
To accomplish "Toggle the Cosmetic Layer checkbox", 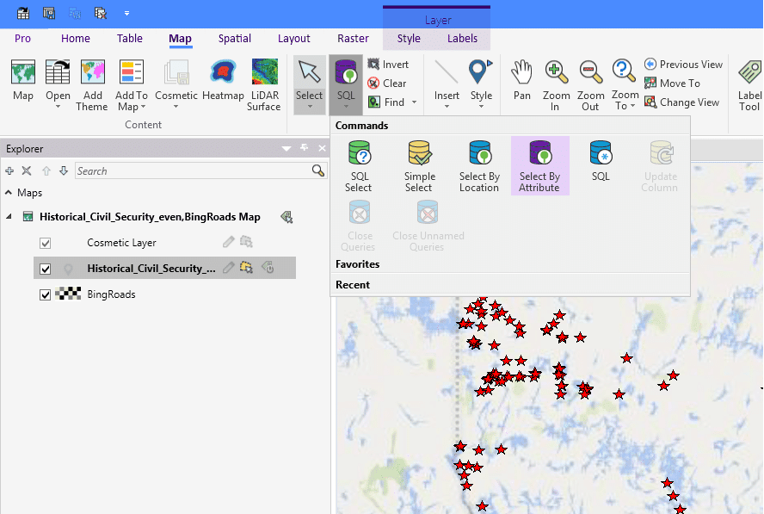I will (46, 243).
